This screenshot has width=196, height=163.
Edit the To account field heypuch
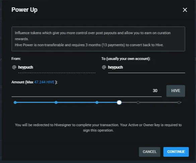(146, 68)
